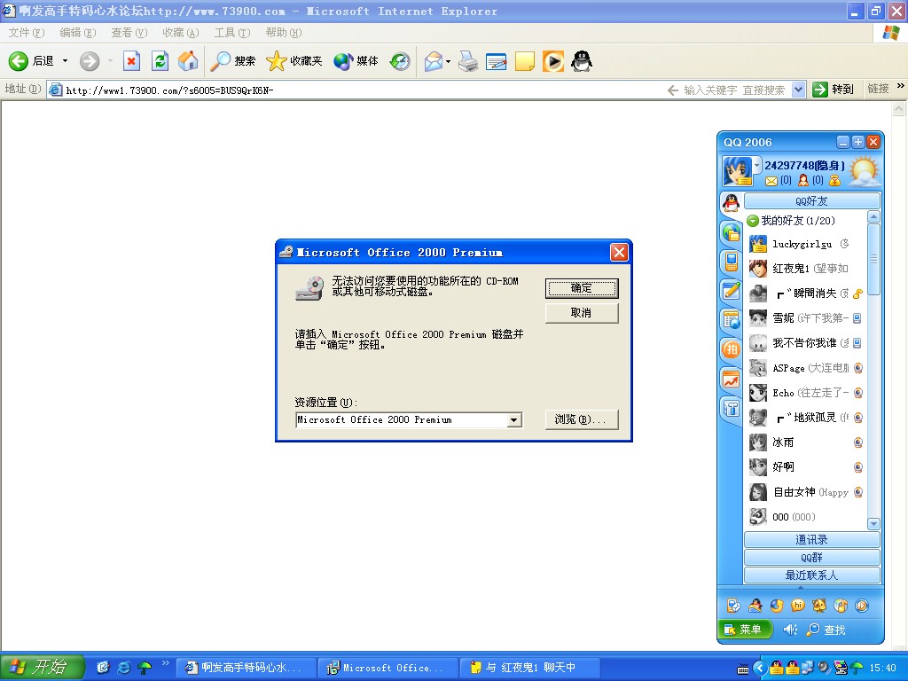Select the QQ mobile phone side tab
The image size is (908, 681).
point(732,262)
